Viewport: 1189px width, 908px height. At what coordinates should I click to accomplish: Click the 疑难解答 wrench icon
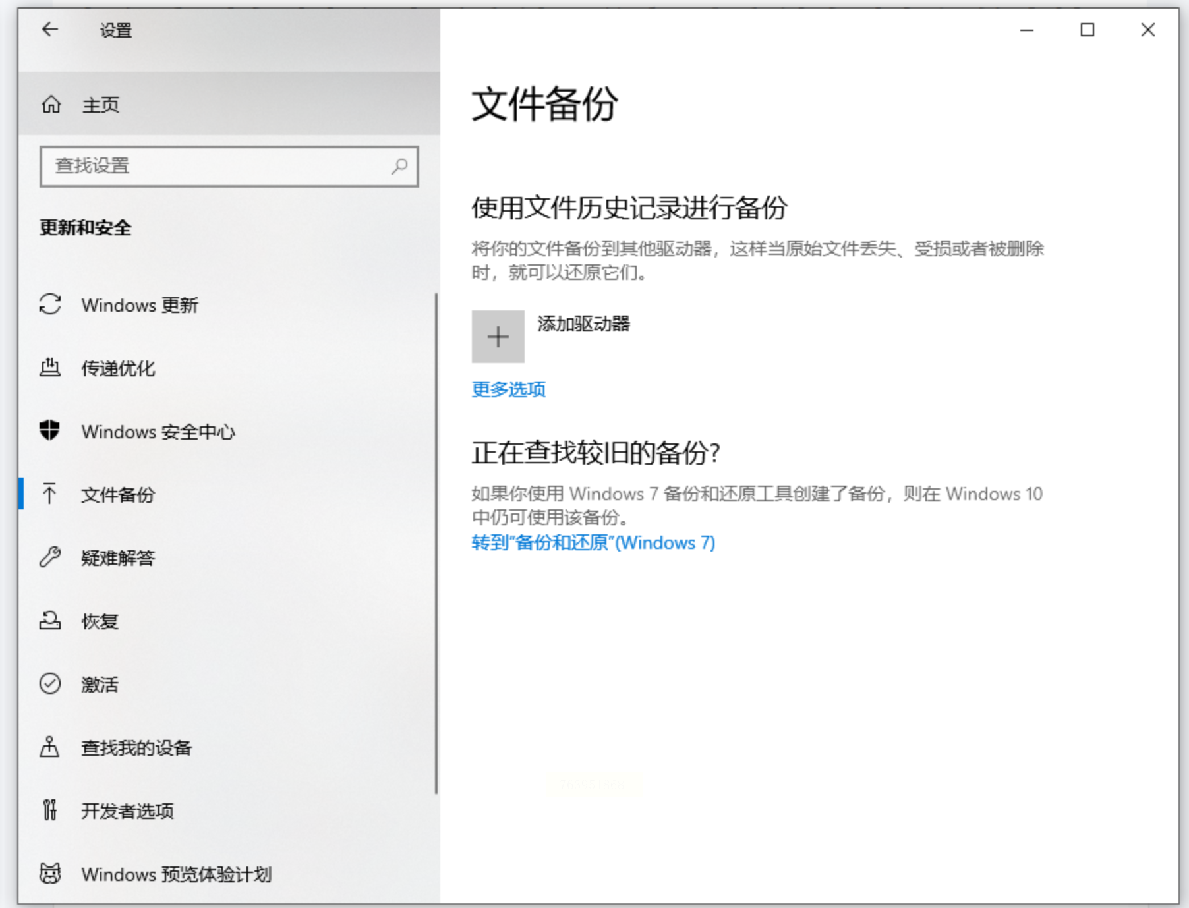point(50,557)
